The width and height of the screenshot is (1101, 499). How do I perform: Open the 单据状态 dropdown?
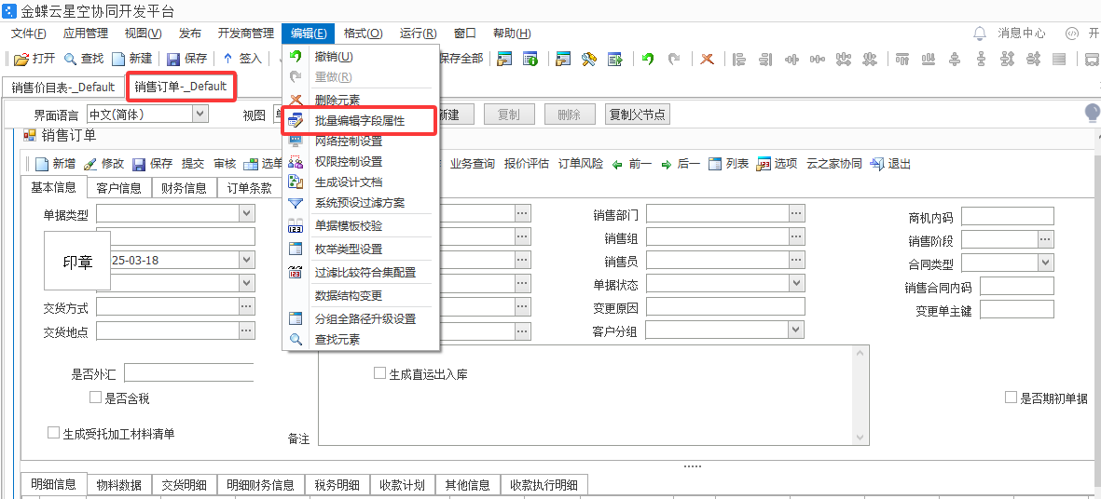pos(796,283)
